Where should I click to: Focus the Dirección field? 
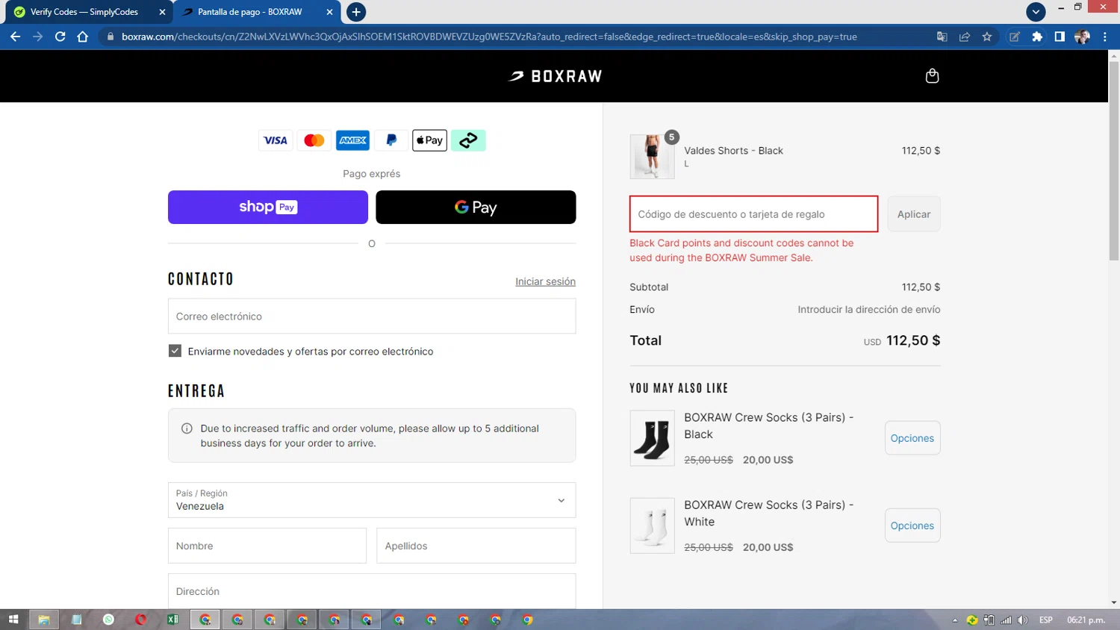click(x=372, y=591)
